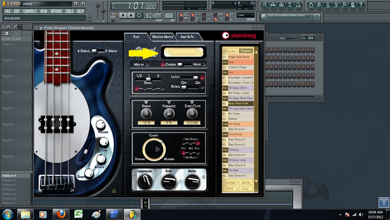The width and height of the screenshot is (390, 220).
Task: Open the mixer window icon
Action: [x=298, y=5]
